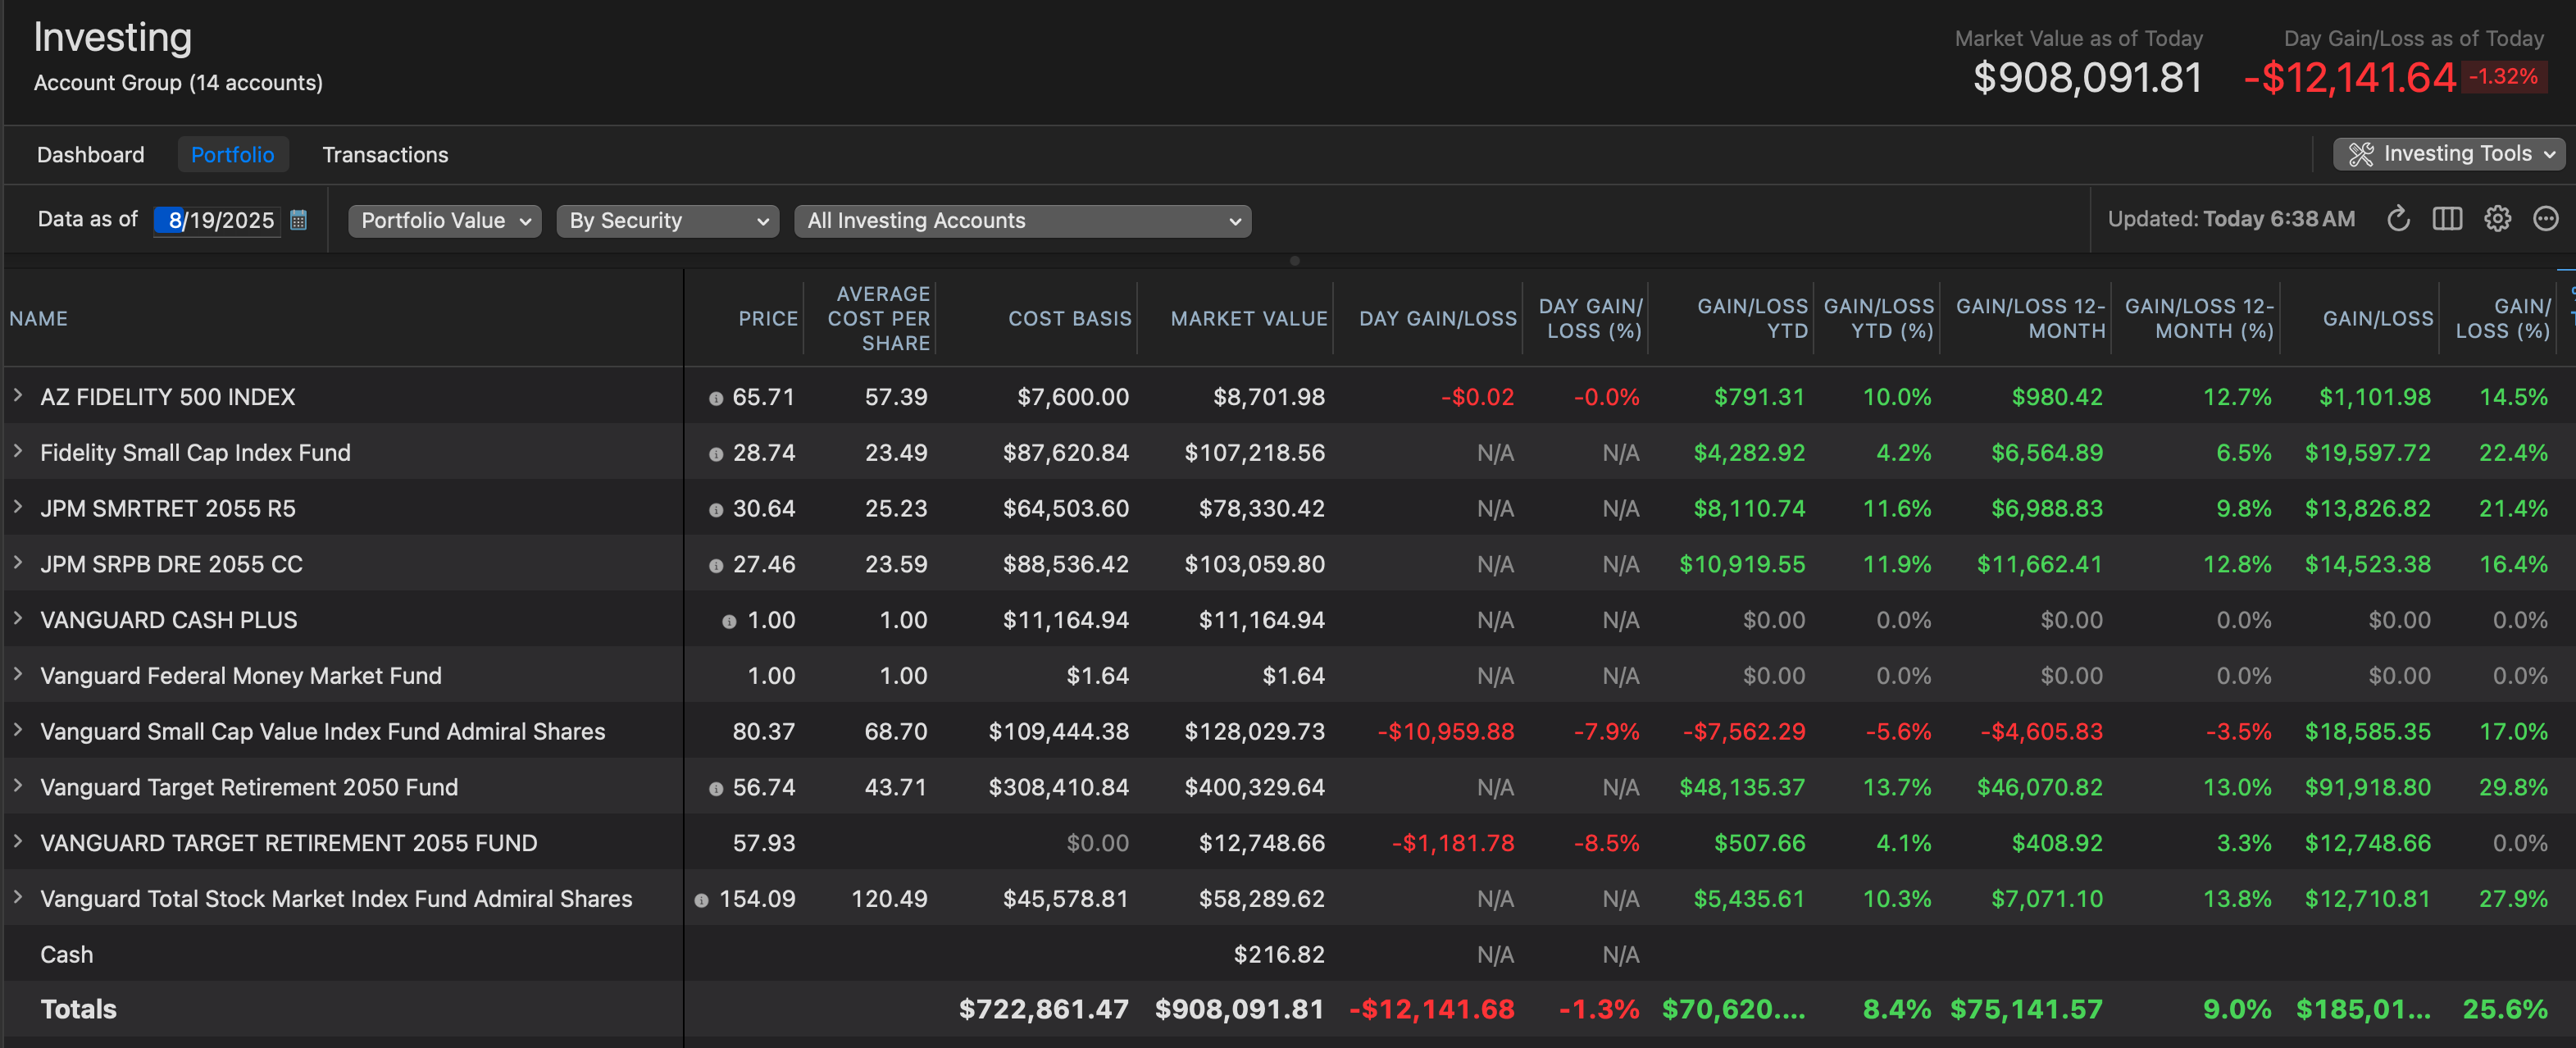Open the settings gear icon
The height and width of the screenshot is (1048, 2576).
pyautogui.click(x=2497, y=219)
